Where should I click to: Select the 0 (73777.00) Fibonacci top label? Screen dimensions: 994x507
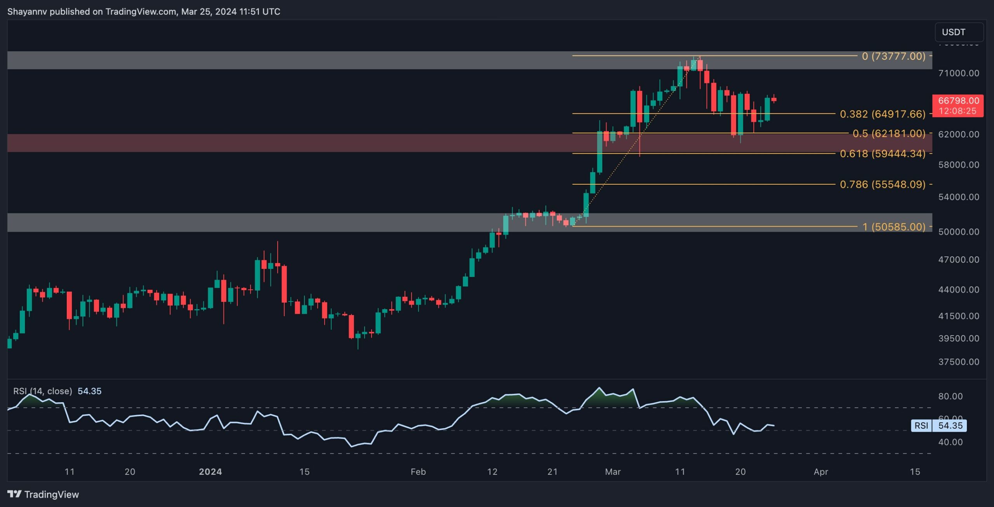tap(893, 56)
